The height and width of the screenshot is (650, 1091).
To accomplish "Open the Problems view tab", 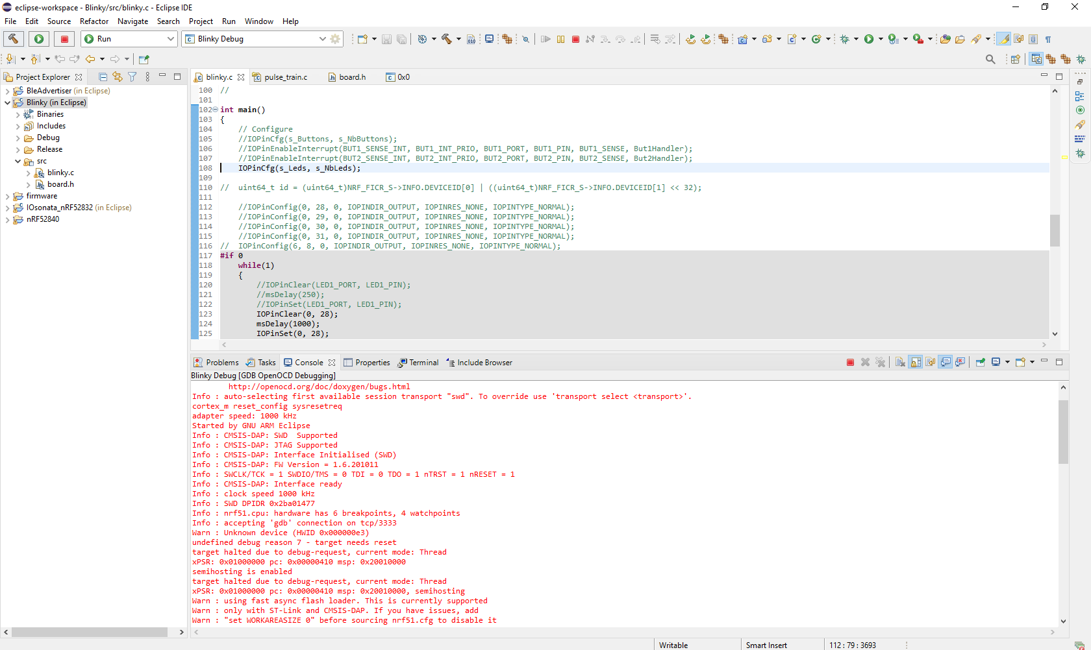I will point(216,363).
